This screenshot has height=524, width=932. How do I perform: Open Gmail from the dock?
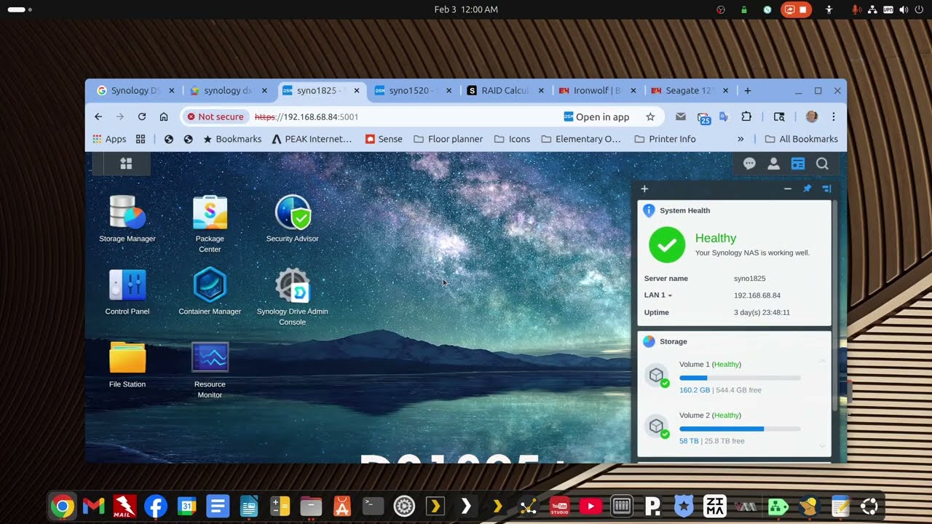point(93,506)
